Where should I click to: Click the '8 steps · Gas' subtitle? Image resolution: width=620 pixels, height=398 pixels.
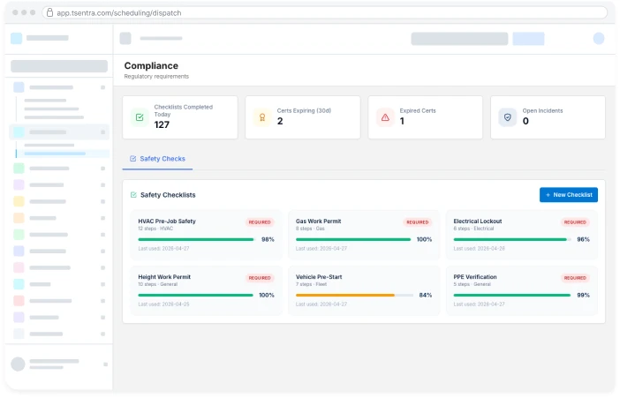click(x=310, y=229)
